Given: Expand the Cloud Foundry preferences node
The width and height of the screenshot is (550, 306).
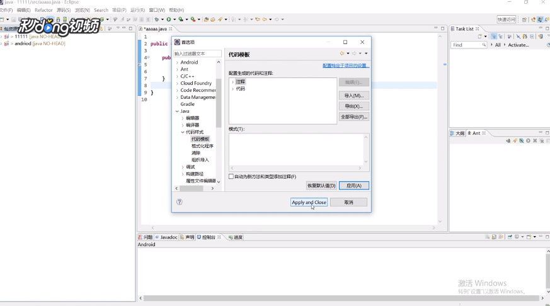Looking at the screenshot, I should 177,83.
